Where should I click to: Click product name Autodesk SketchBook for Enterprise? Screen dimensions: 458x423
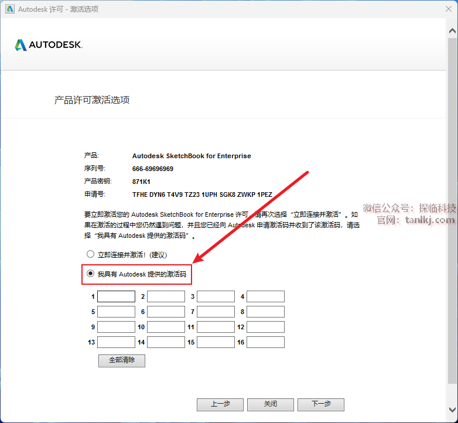(x=192, y=156)
